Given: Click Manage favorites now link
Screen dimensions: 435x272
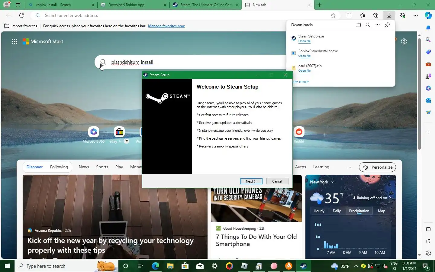Looking at the screenshot, I should pyautogui.click(x=166, y=26).
